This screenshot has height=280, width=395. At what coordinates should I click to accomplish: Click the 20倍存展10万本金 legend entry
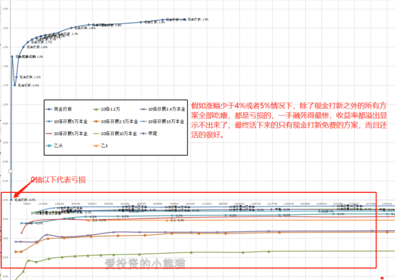point(114,134)
